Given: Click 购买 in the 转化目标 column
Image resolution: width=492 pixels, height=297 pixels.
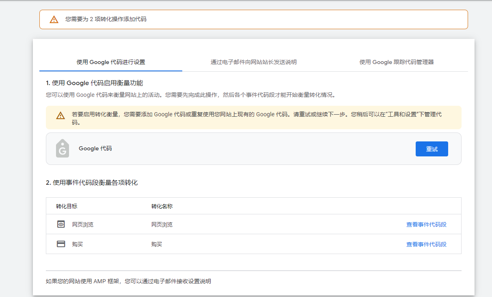Looking at the screenshot, I should tap(78, 244).
